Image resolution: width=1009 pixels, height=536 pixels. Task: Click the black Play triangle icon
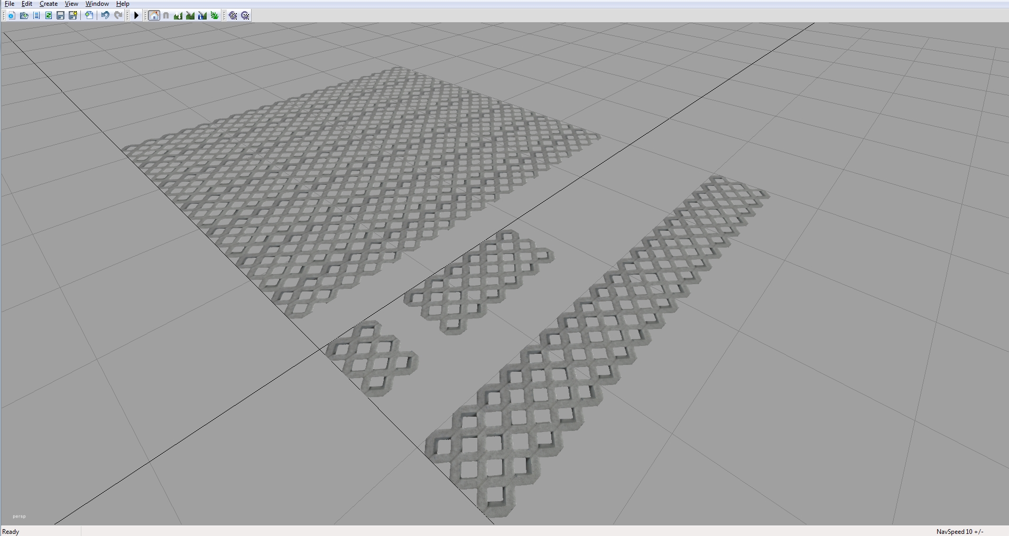tap(136, 16)
